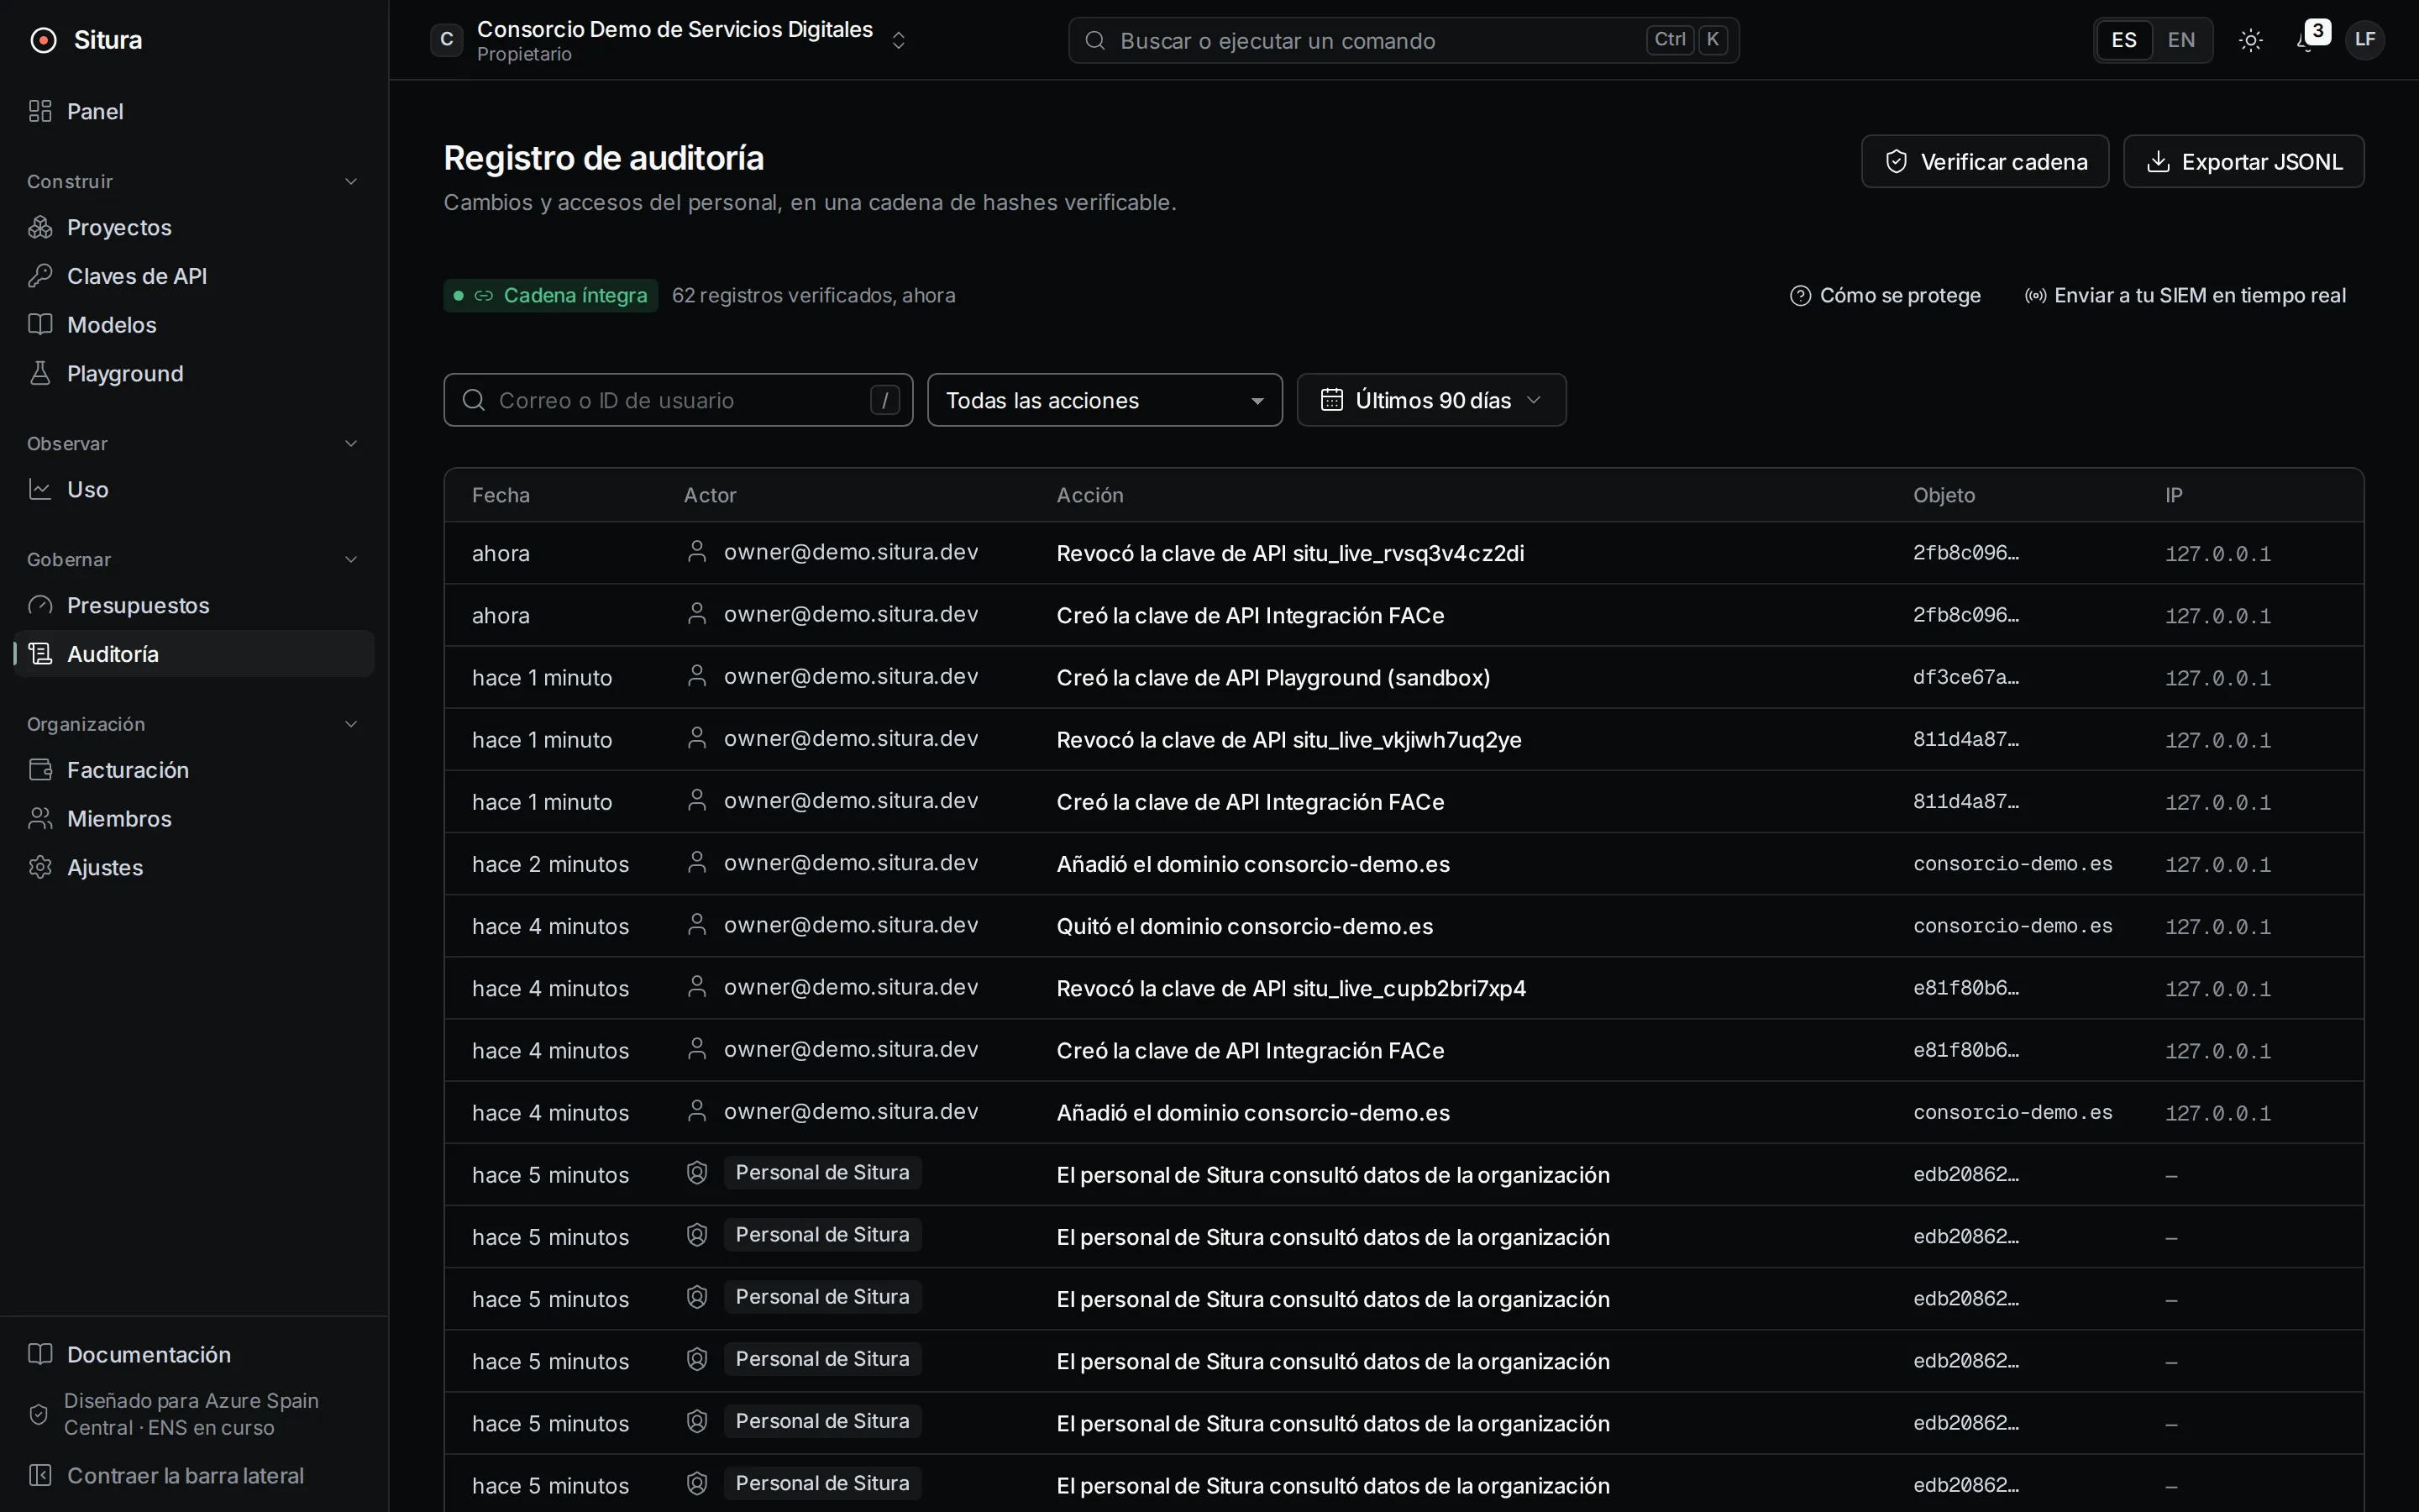Collapse the Gobernar section
This screenshot has width=2419, height=1512.
(351, 559)
